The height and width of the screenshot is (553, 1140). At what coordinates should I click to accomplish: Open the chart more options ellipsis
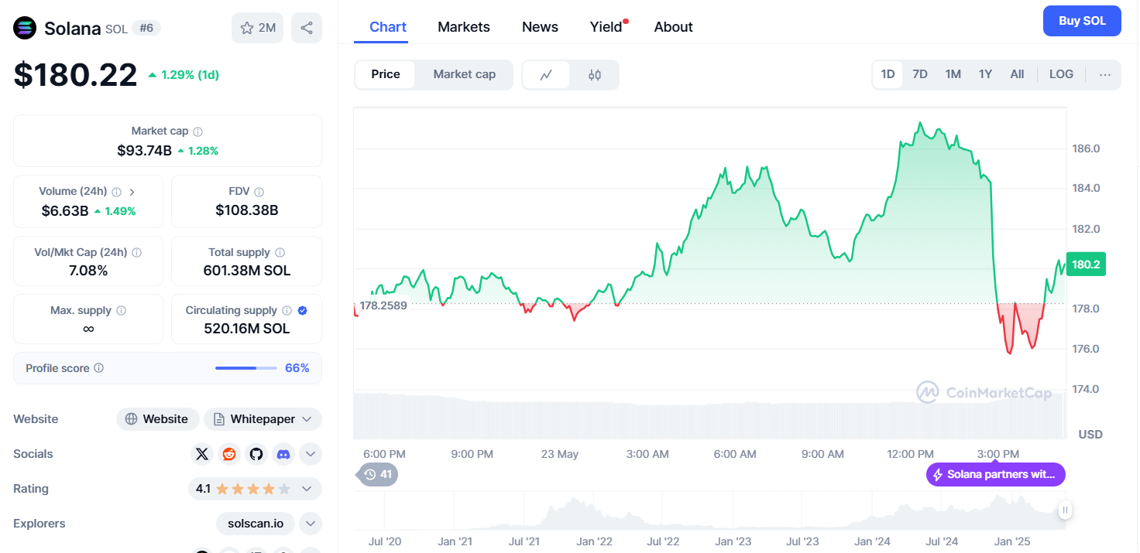click(x=1105, y=75)
